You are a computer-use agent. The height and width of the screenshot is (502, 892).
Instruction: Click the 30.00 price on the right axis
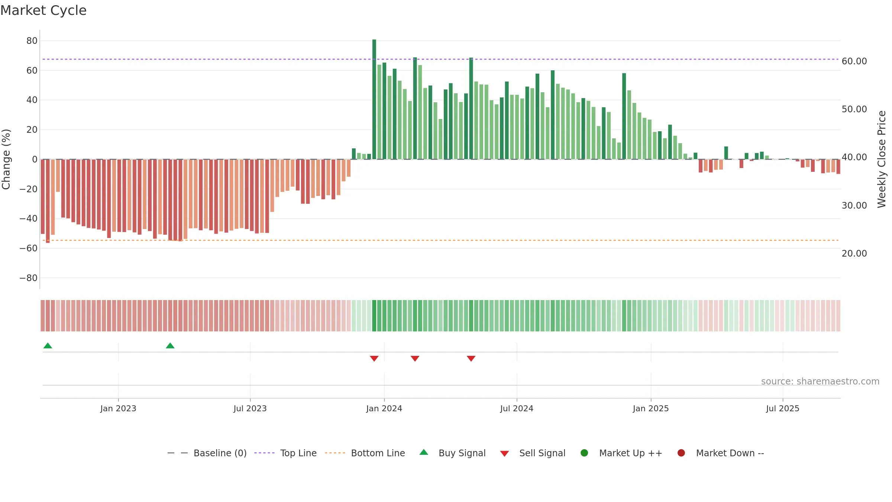click(x=854, y=205)
